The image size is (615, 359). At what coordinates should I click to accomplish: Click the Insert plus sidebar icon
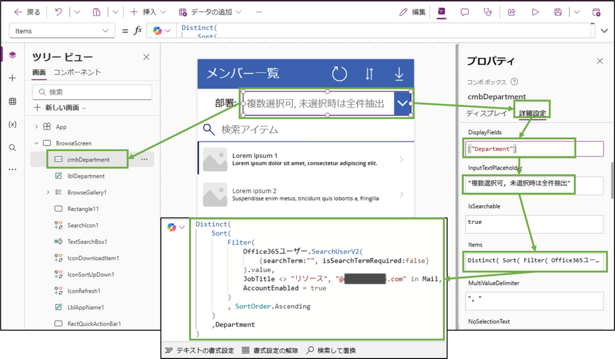point(13,78)
